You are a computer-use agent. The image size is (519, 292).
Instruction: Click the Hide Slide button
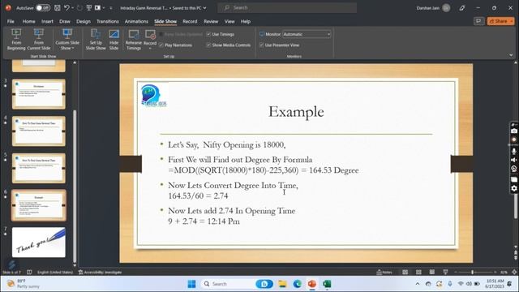114,40
